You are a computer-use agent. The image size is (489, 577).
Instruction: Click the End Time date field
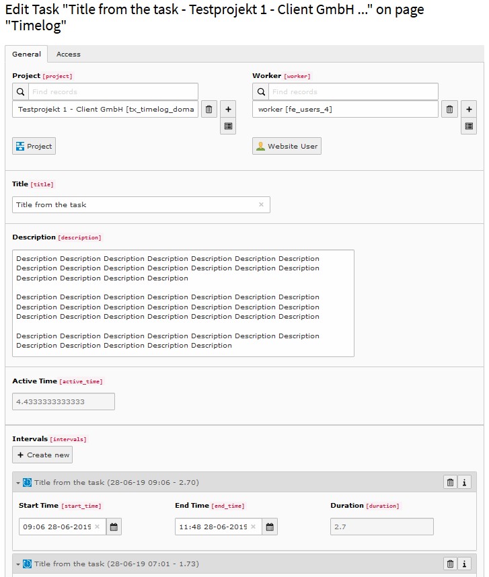point(219,527)
